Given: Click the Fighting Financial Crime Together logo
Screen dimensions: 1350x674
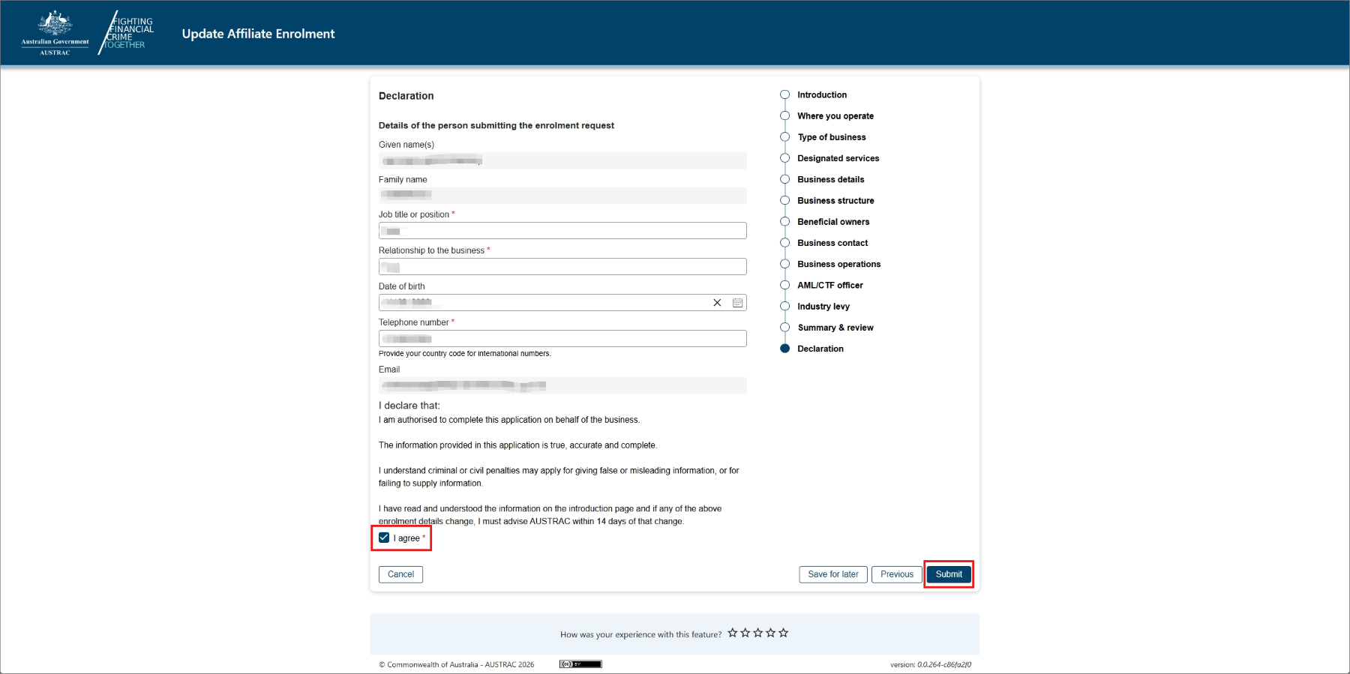Looking at the screenshot, I should [x=127, y=33].
